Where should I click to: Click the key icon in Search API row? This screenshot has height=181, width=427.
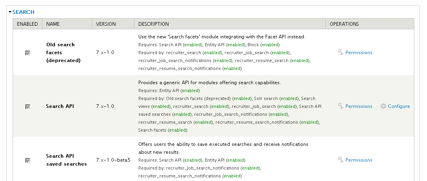coord(340,106)
